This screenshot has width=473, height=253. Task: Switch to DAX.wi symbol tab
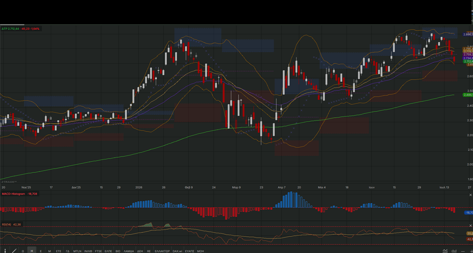tap(178, 251)
